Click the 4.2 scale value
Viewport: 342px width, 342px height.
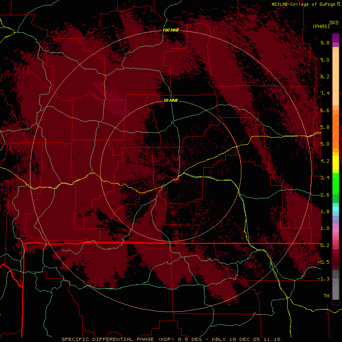[325, 161]
